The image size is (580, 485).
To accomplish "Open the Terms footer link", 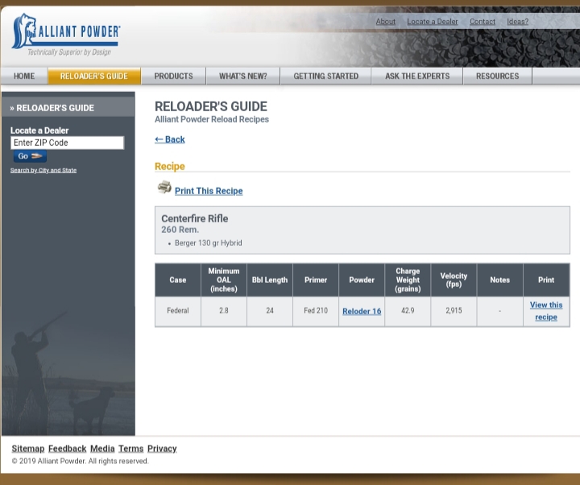I will tap(131, 449).
